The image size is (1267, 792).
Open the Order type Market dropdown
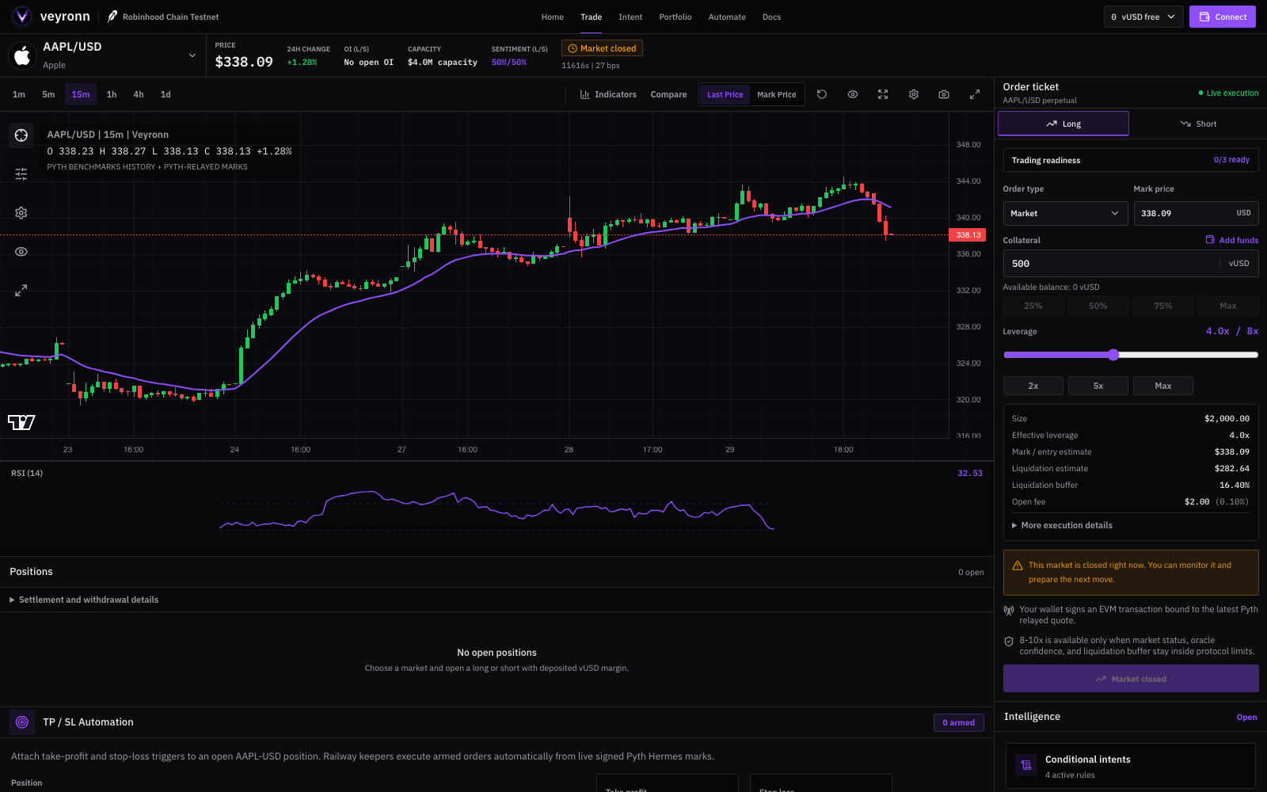(1065, 213)
